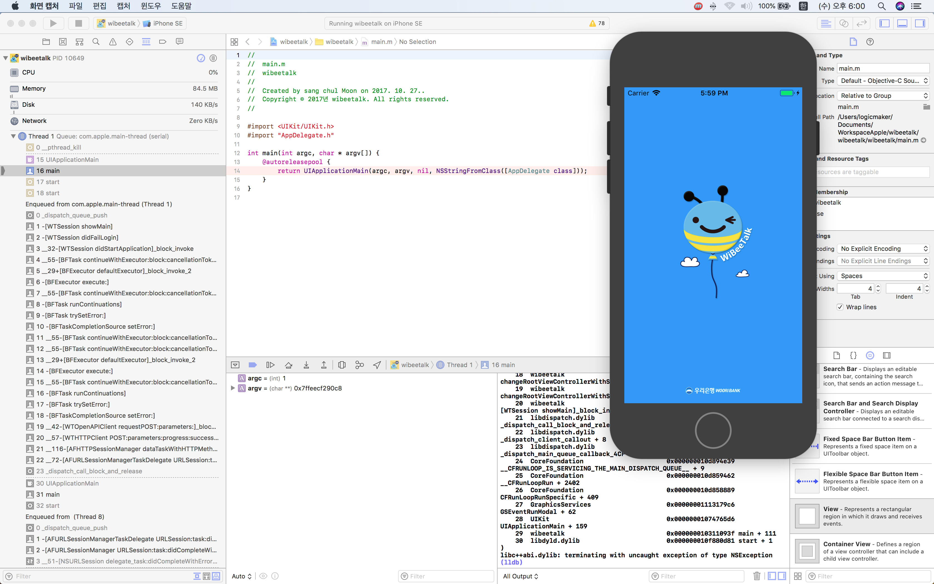Viewport: 934px width, 584px height.
Task: Click the Name field containing main.m
Action: point(883,68)
